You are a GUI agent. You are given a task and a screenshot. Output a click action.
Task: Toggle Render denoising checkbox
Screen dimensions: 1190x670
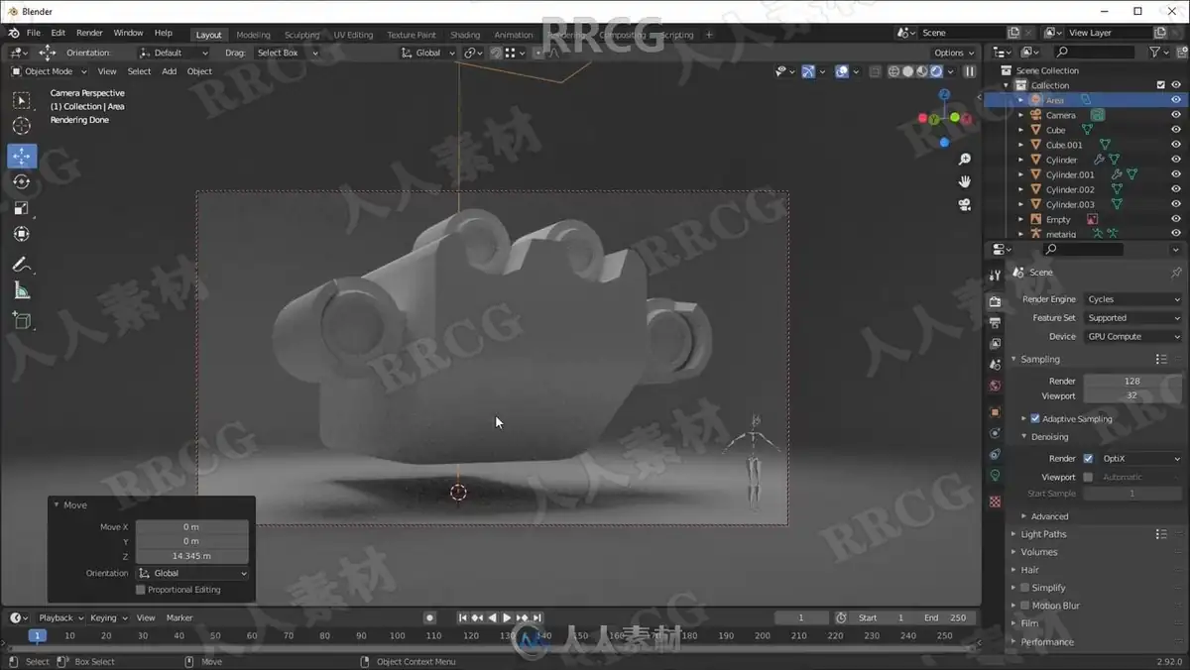click(x=1088, y=459)
